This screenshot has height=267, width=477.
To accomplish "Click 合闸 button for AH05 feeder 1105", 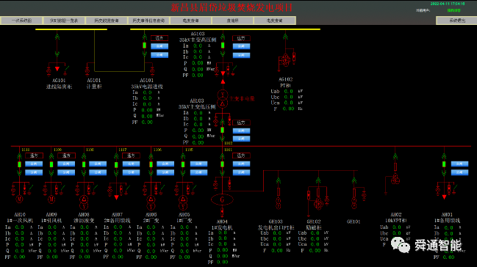I will 198,164.
